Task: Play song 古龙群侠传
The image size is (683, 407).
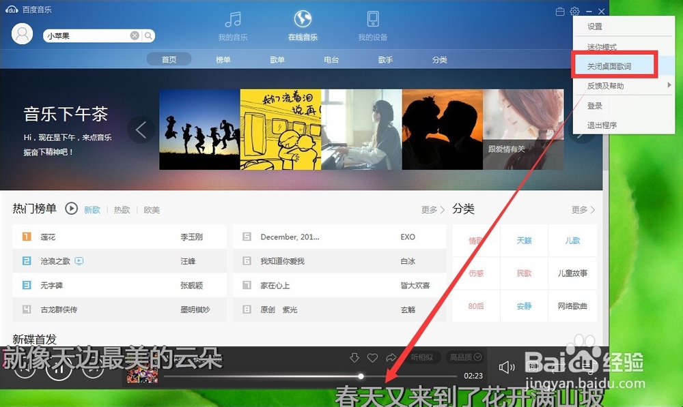Action: pyautogui.click(x=120, y=310)
